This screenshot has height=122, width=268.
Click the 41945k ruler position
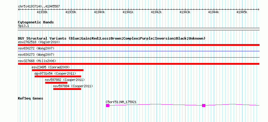(x=242, y=12)
